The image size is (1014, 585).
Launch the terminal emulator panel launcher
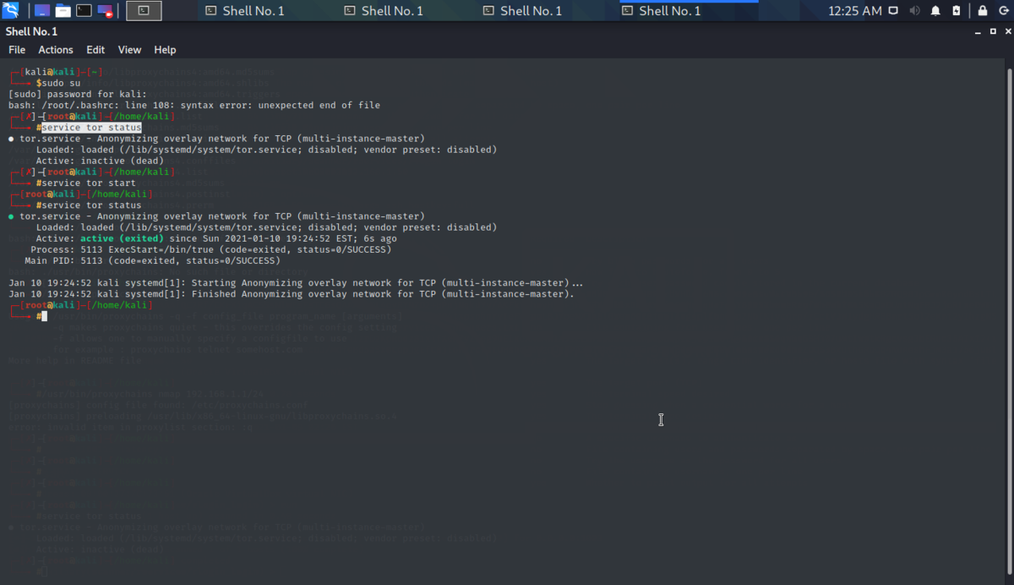pos(84,11)
